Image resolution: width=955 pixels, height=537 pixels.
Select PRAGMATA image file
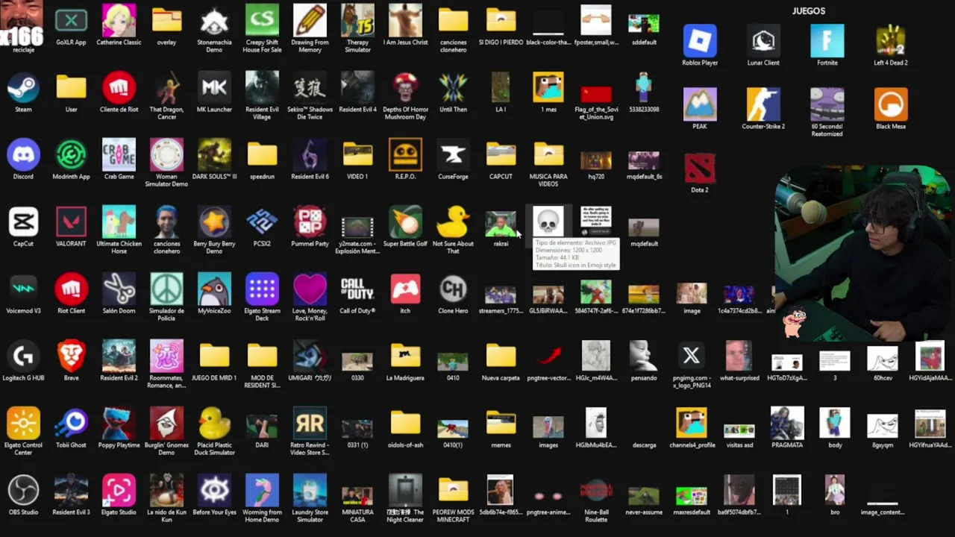787,424
